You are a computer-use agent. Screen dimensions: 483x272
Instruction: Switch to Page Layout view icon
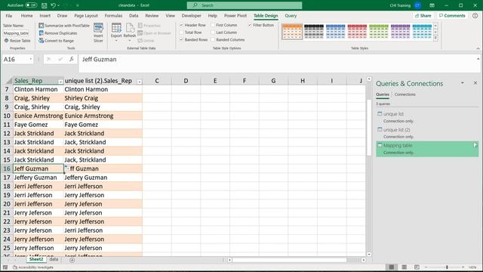click(404, 267)
